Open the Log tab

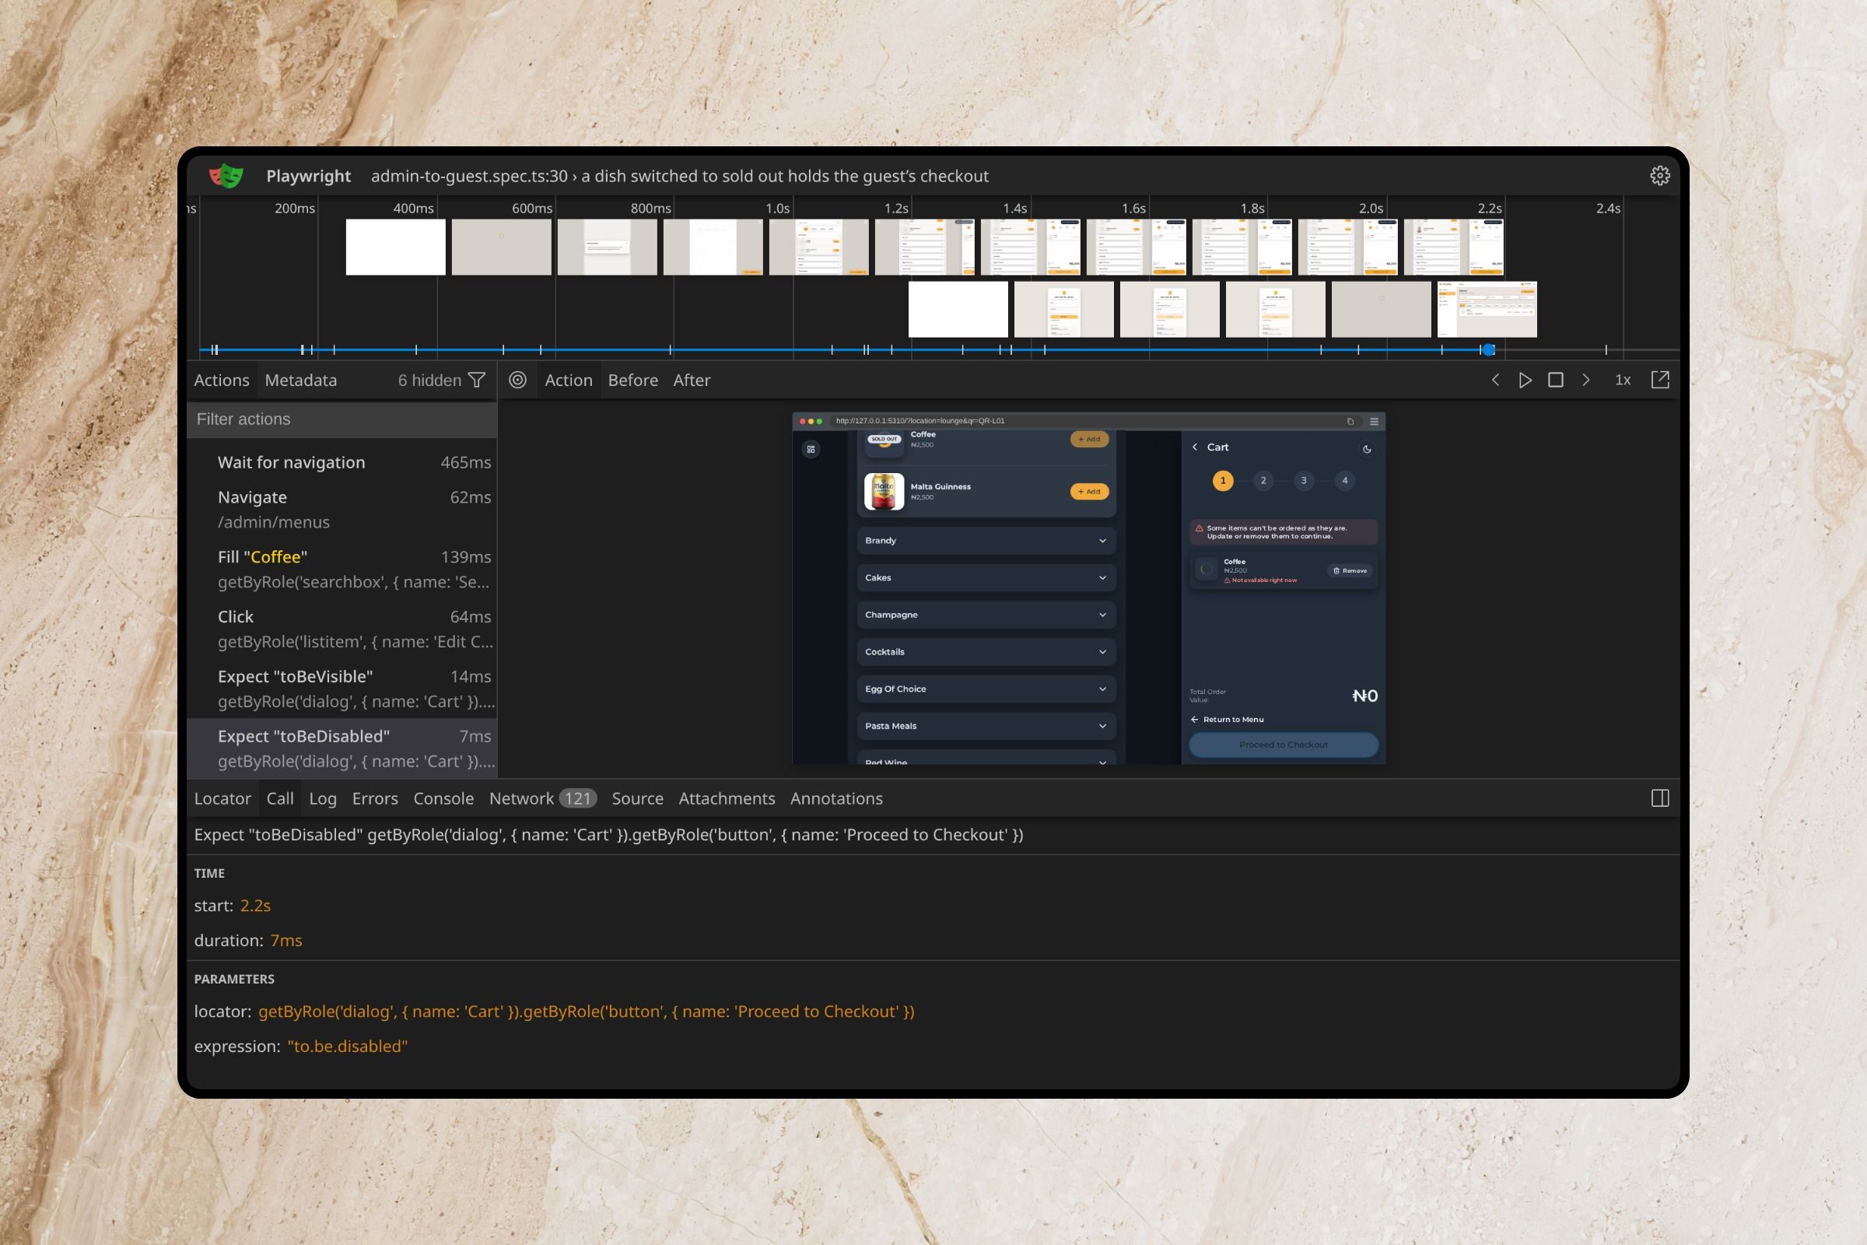click(322, 799)
